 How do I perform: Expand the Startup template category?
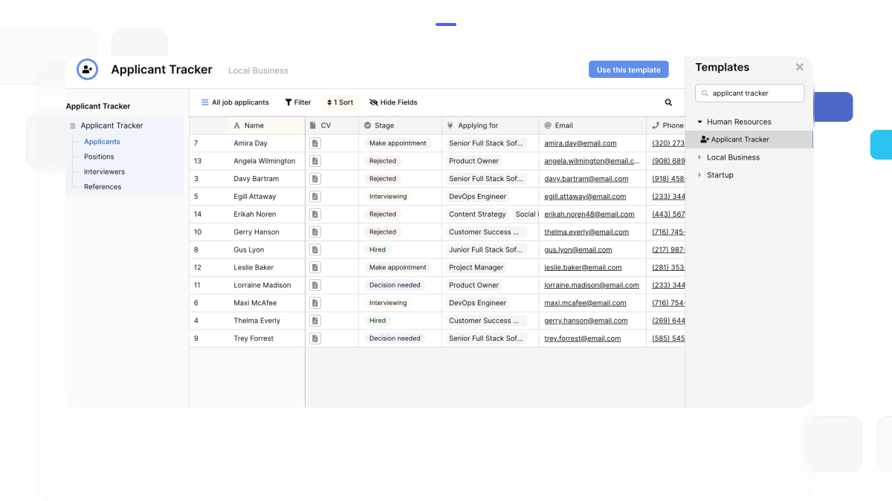[x=700, y=175]
